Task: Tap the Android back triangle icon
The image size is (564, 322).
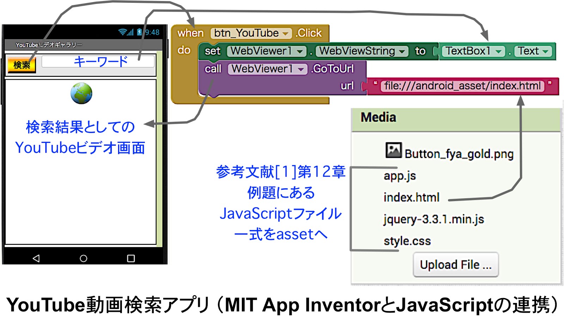Action: point(36,259)
